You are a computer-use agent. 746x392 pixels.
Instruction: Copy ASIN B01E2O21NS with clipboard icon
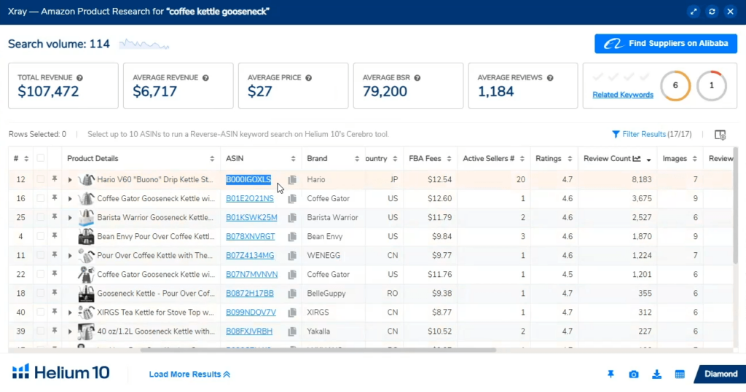pyautogui.click(x=292, y=199)
